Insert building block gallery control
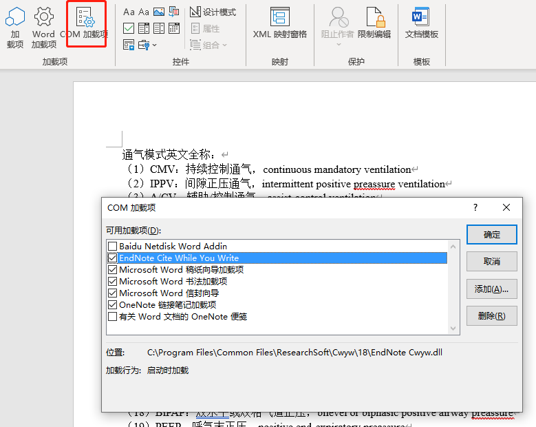The width and height of the screenshot is (536, 427). click(174, 12)
